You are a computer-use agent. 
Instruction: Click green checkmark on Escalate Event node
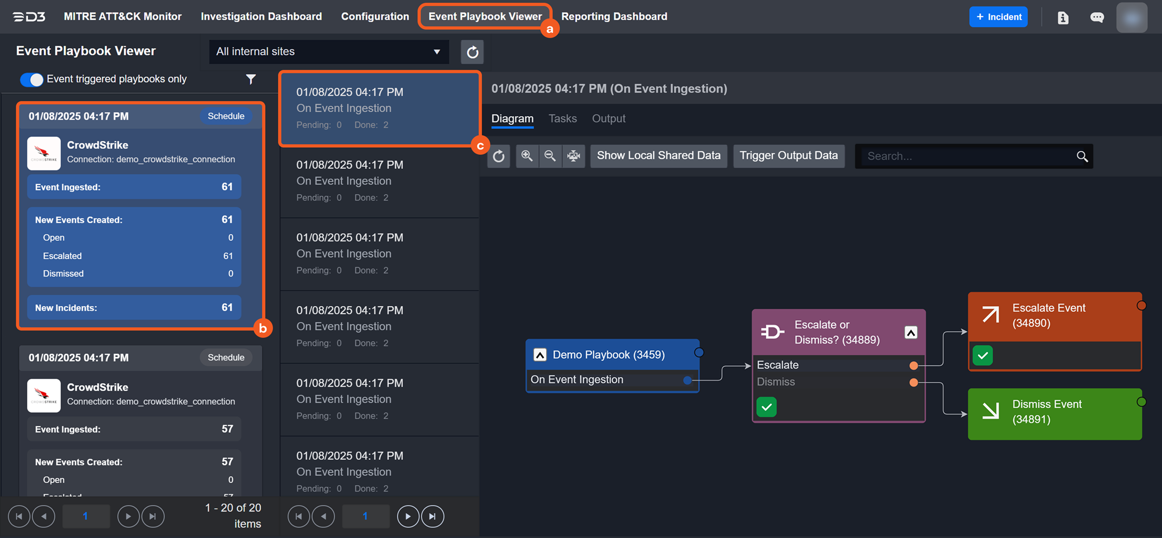(983, 355)
